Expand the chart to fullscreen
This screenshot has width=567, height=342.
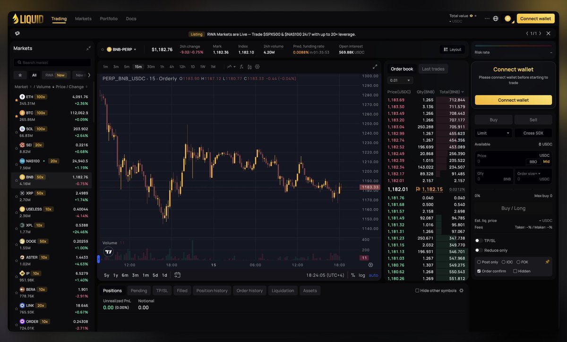tap(375, 67)
